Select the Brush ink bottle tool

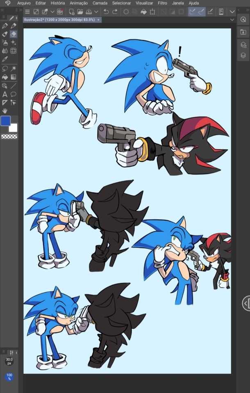pyautogui.click(x=5, y=34)
